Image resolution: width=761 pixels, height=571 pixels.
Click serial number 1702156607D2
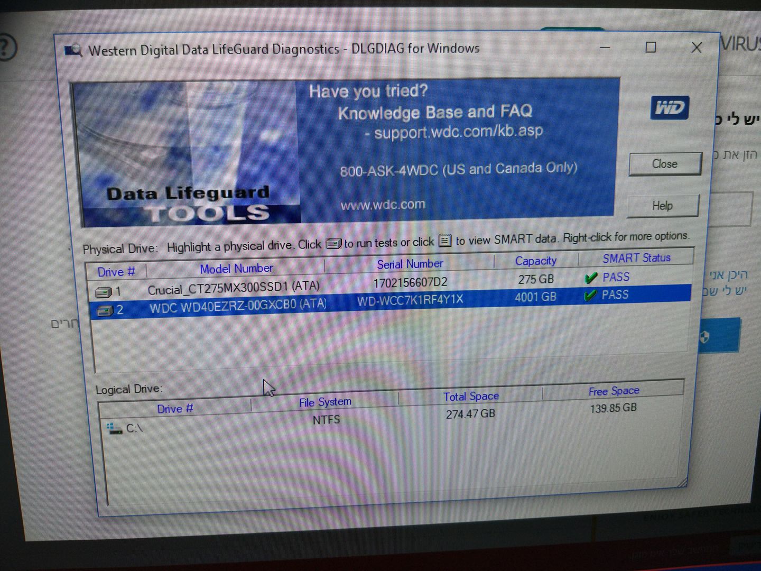click(x=410, y=283)
